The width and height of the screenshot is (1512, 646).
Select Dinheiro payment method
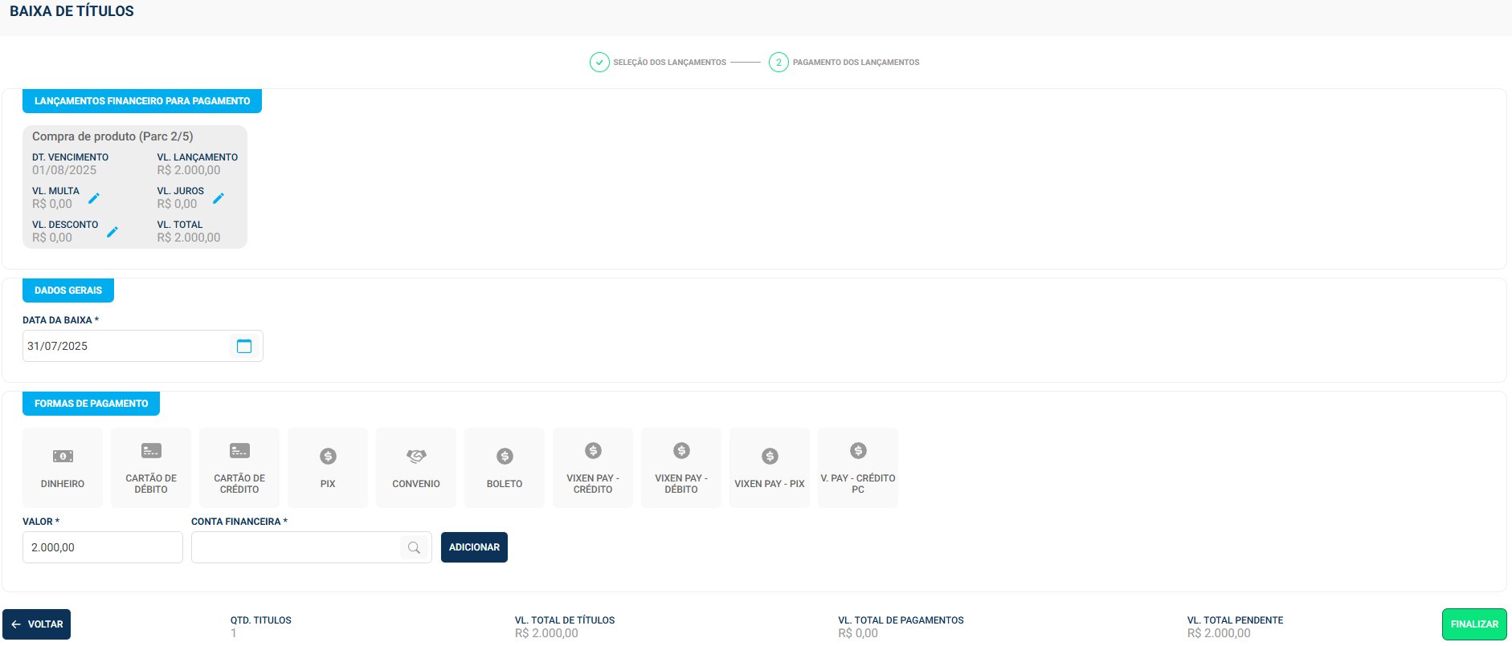[63, 468]
